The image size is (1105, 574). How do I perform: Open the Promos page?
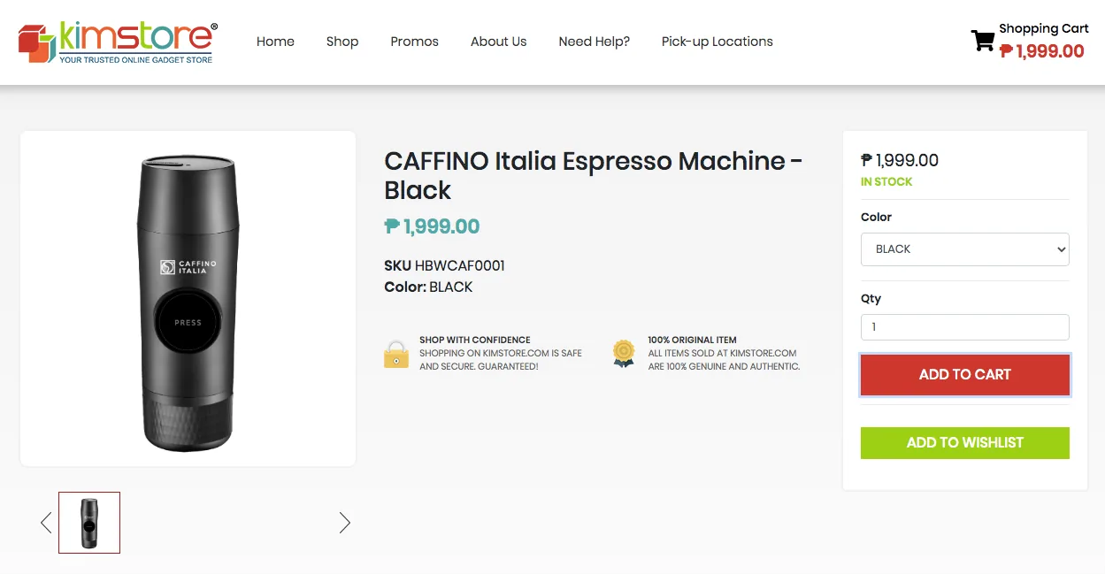[415, 42]
